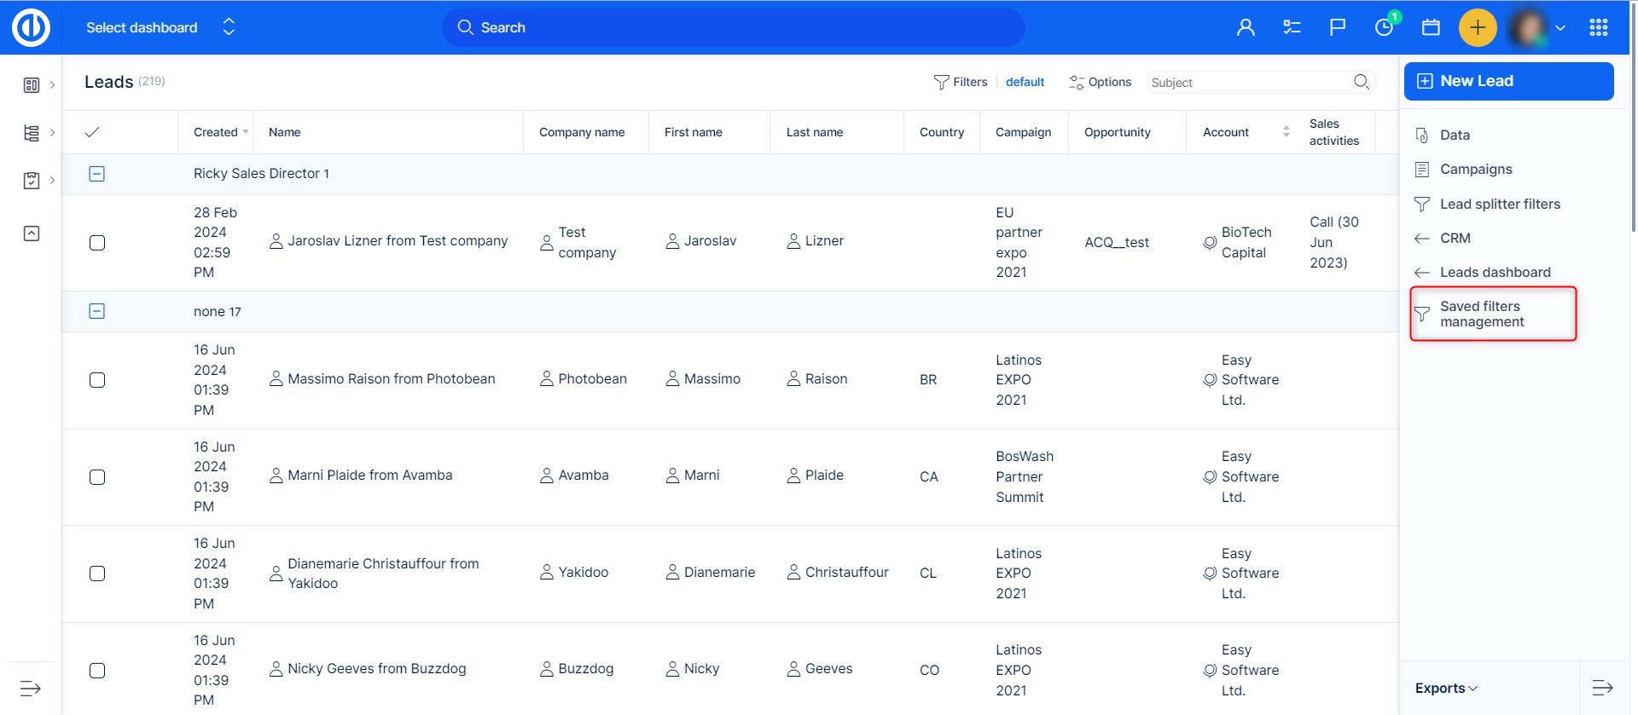Open the Exports dropdown
The width and height of the screenshot is (1638, 715).
click(1446, 689)
